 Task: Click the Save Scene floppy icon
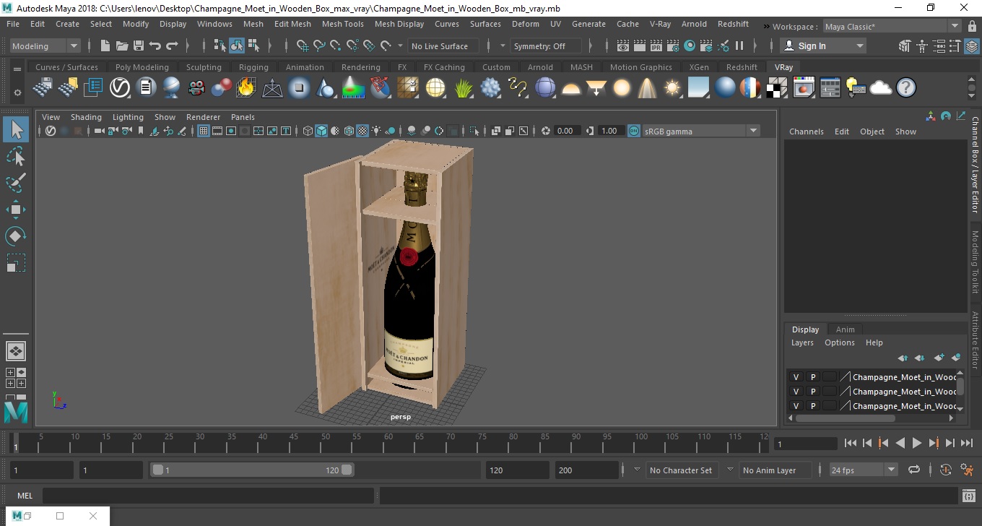139,46
